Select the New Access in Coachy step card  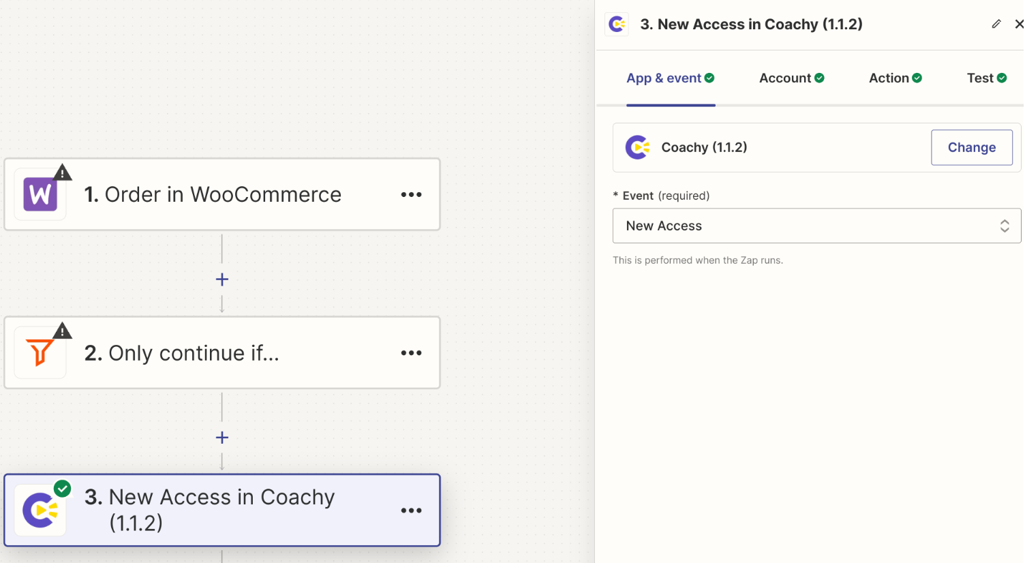(x=222, y=510)
